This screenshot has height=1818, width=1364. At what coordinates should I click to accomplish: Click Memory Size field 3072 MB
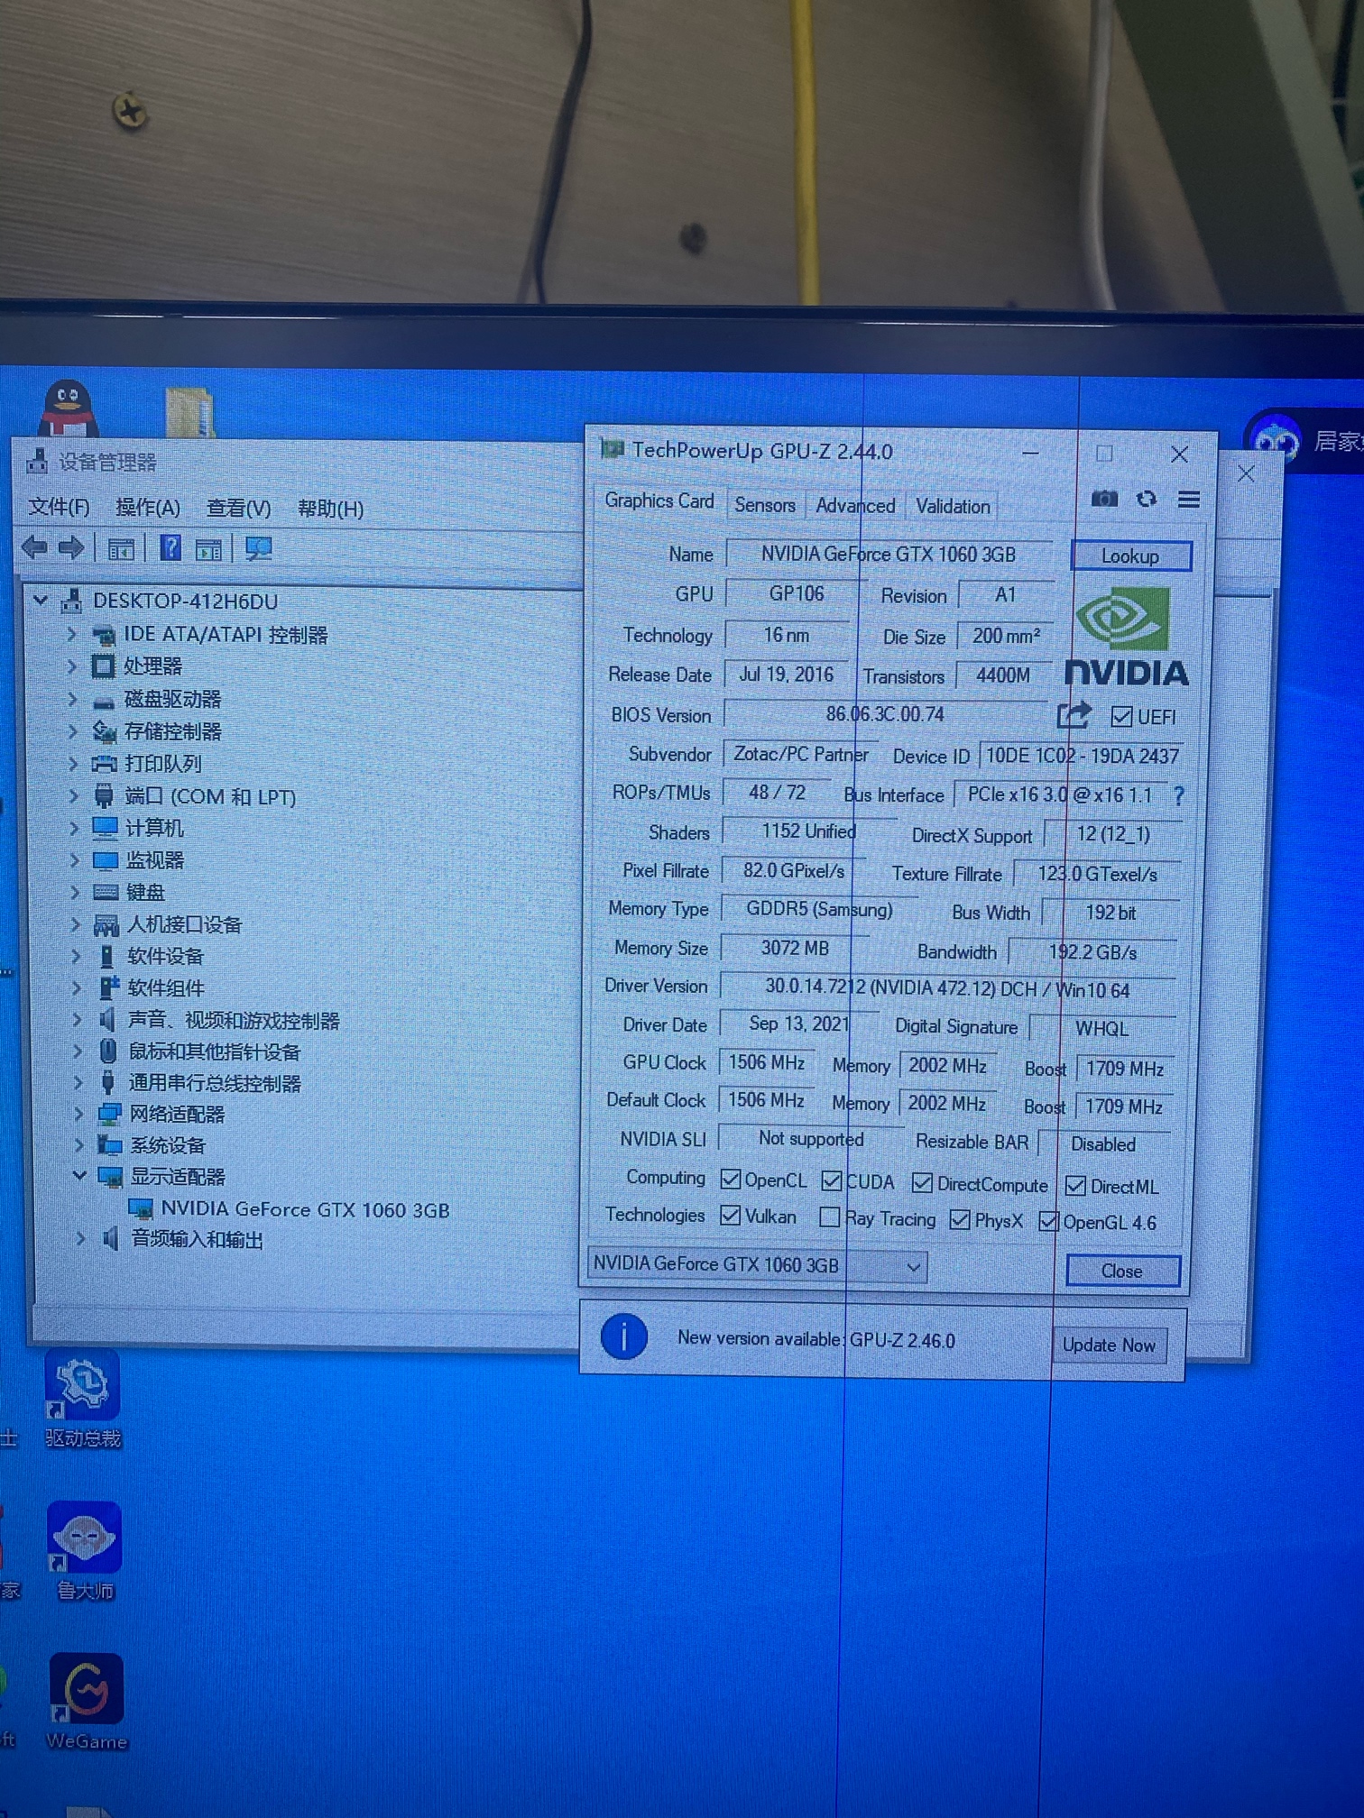[795, 949]
